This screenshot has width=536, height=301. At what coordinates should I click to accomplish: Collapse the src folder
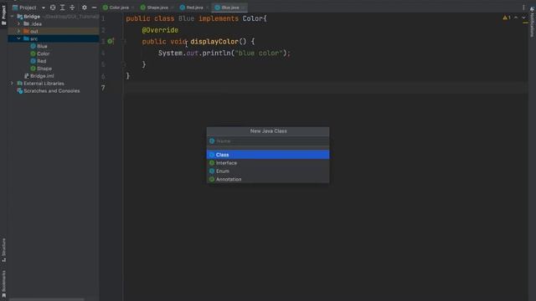point(18,38)
